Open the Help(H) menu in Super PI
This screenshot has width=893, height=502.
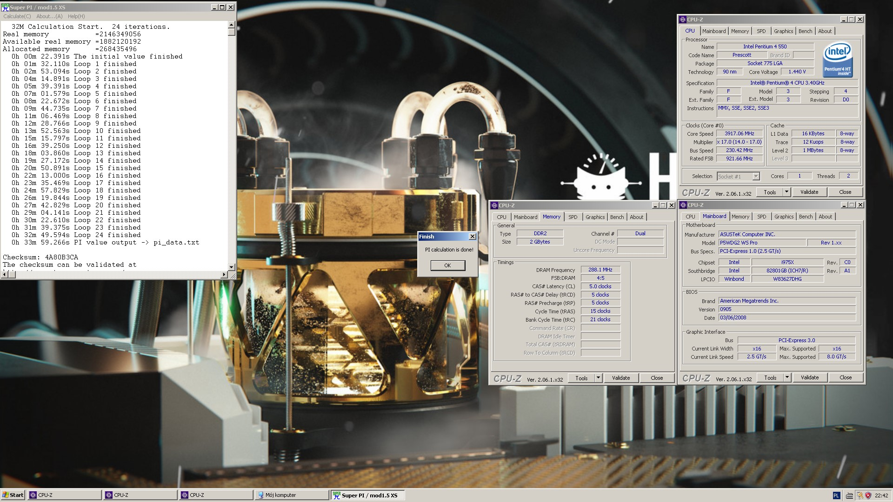(76, 16)
